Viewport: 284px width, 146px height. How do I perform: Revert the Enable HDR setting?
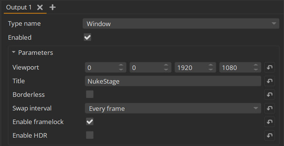270,135
